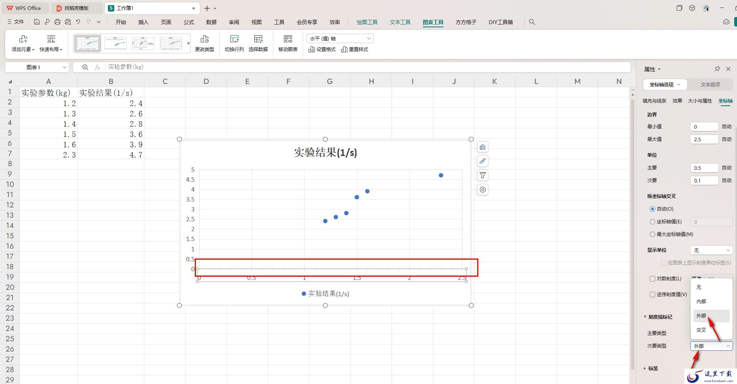
Task: Click Switch Row/Column (切换行列) icon
Action: [234, 43]
